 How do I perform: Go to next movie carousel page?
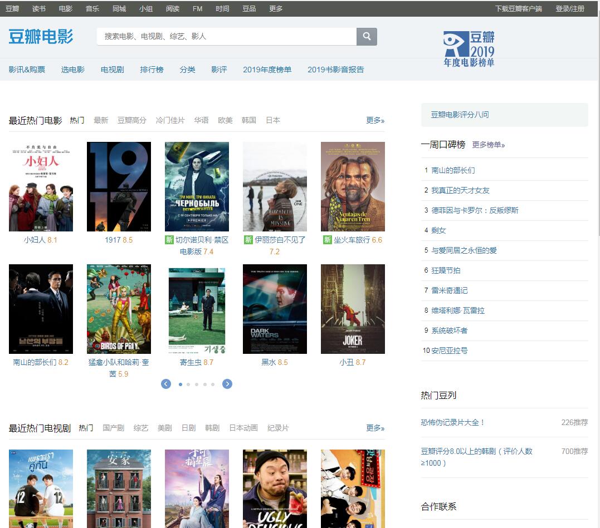pos(227,384)
